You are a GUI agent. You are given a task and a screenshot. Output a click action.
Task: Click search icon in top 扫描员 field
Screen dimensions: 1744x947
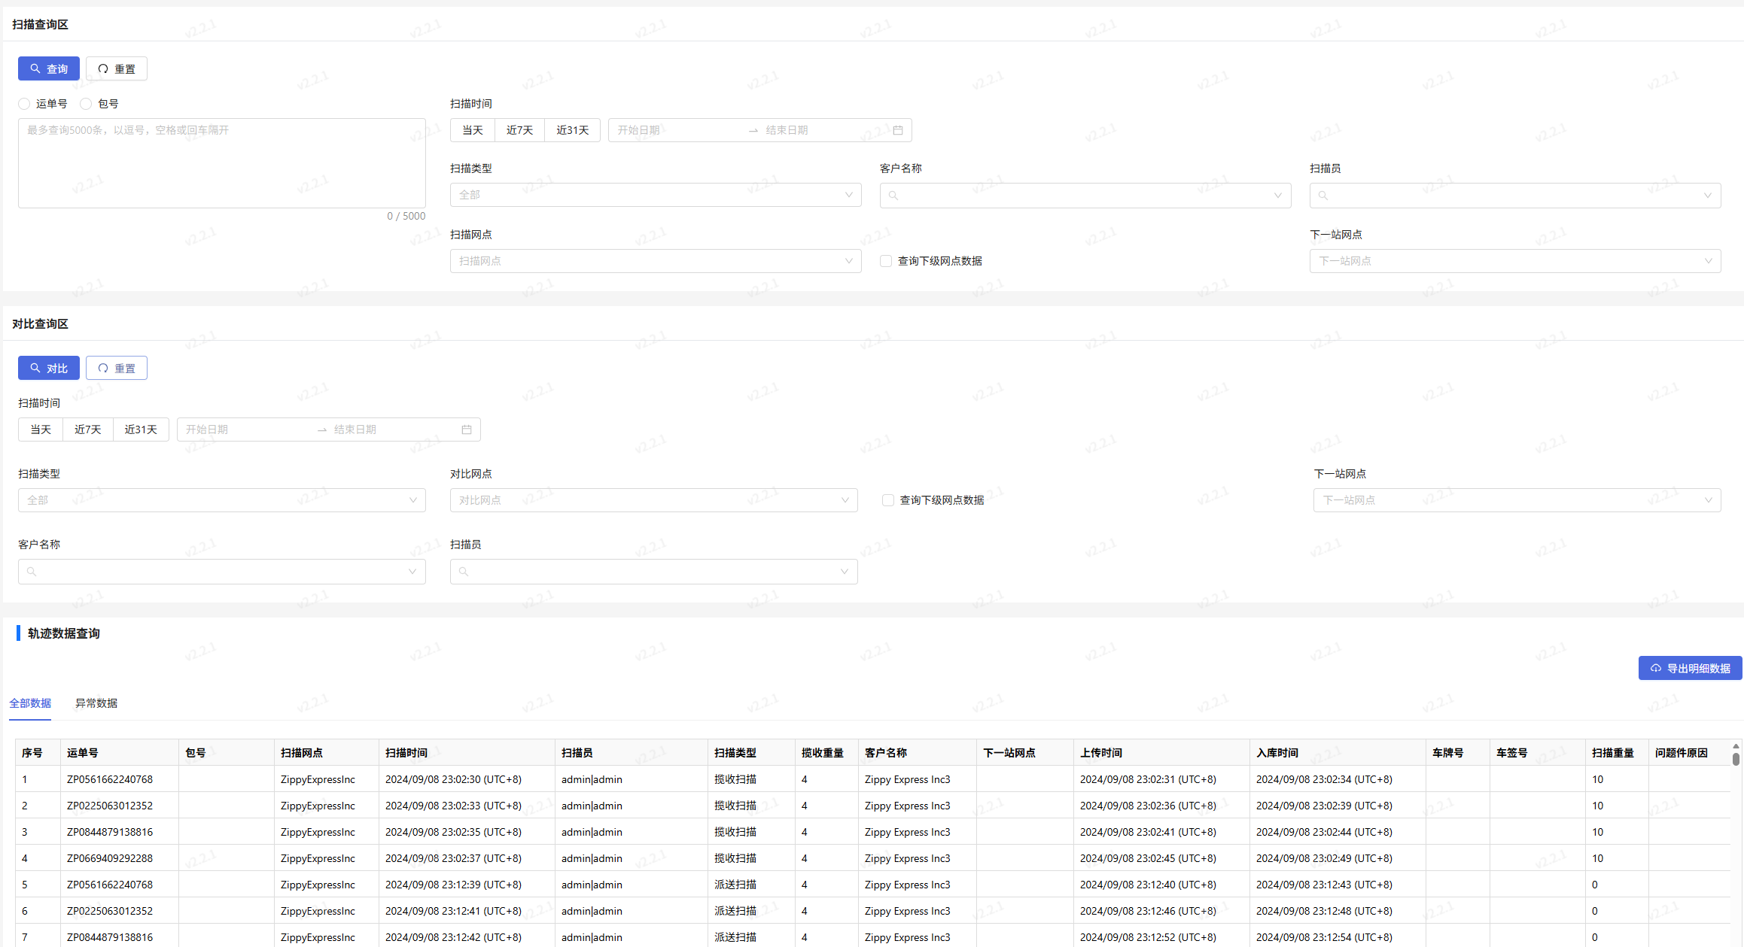pos(1323,196)
